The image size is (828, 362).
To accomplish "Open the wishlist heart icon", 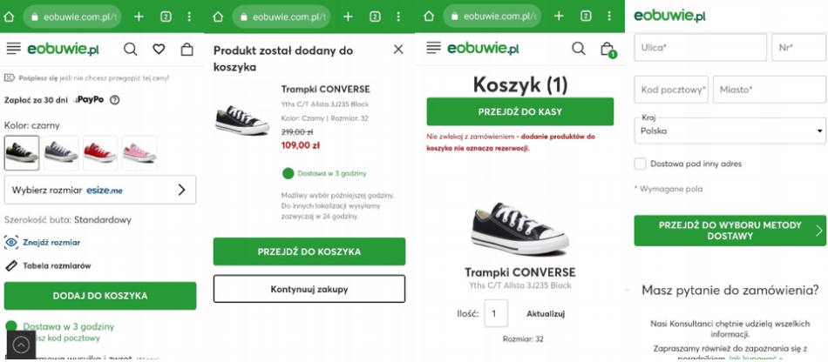I will (x=159, y=50).
